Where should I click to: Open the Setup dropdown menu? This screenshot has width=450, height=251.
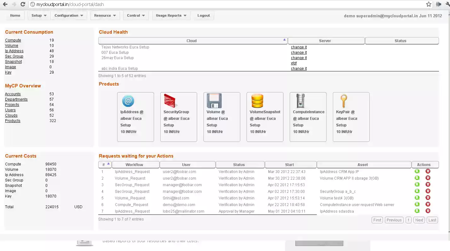coord(39,15)
